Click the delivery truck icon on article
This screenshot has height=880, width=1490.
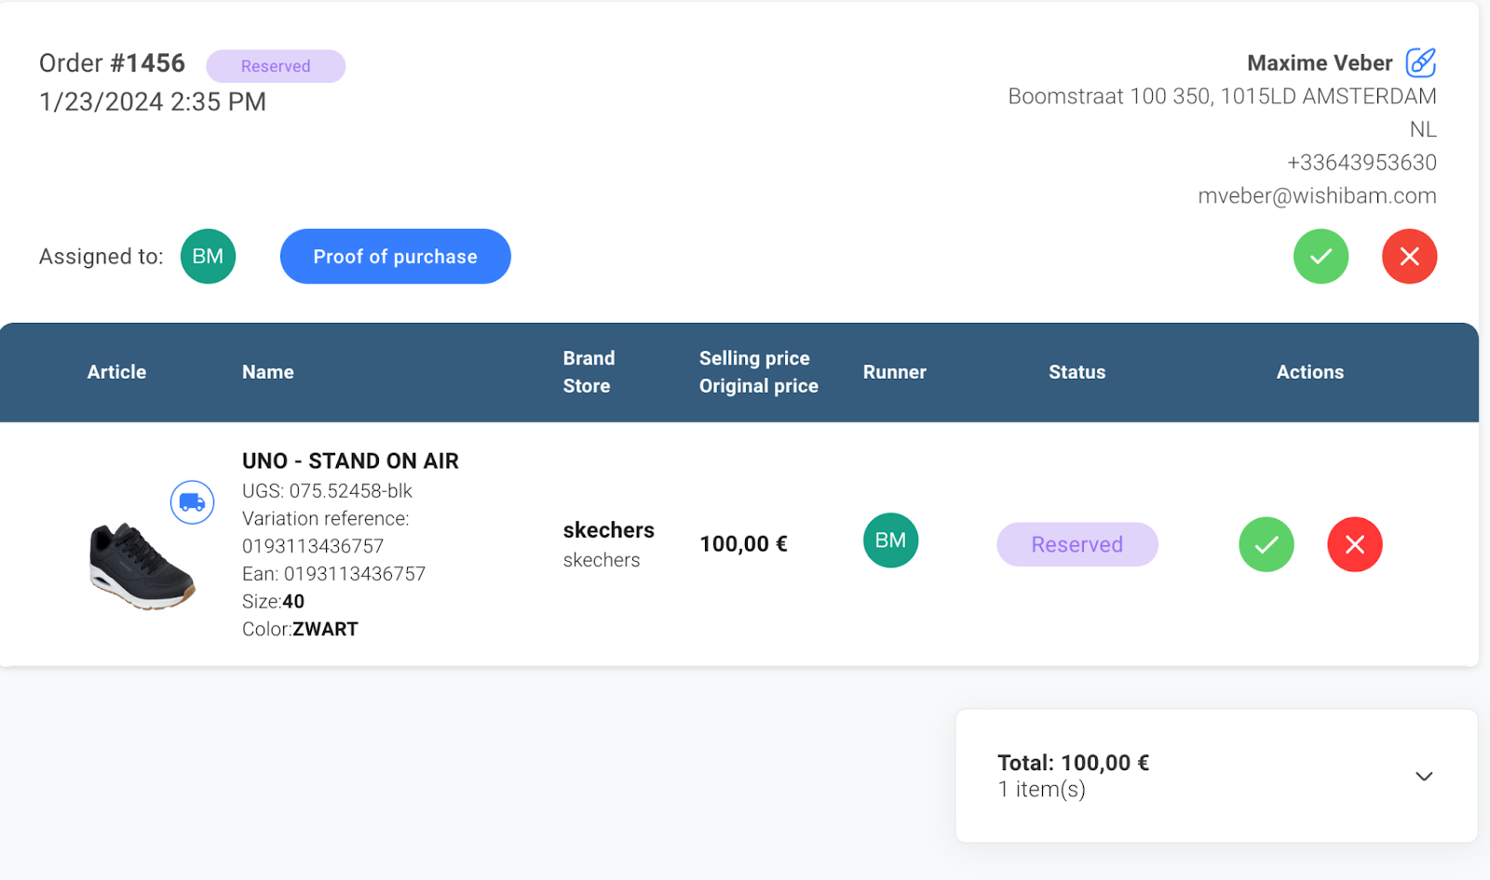(192, 502)
